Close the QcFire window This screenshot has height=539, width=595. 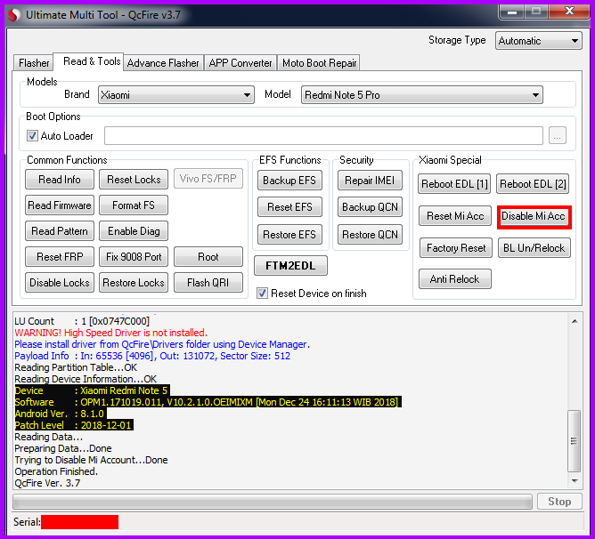tap(569, 12)
